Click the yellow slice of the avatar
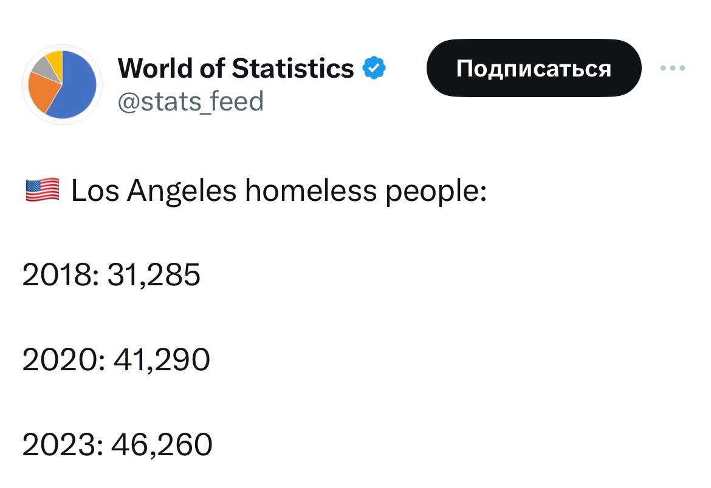711x488 pixels. click(56, 60)
